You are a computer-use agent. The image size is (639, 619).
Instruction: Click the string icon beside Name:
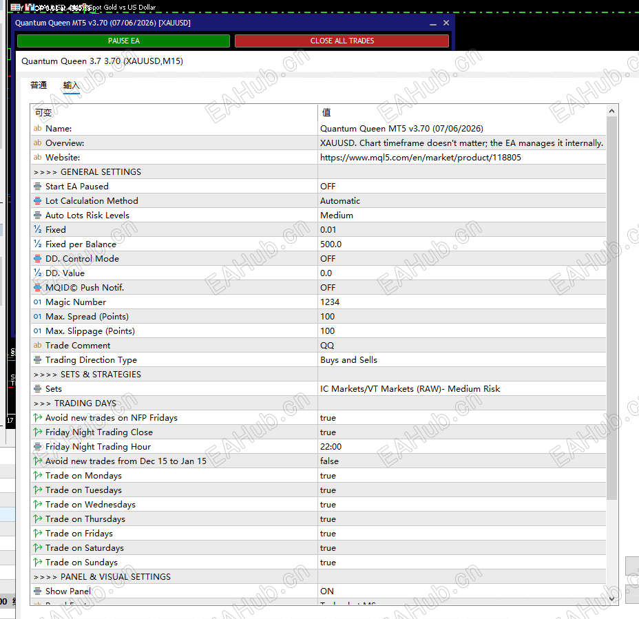pyautogui.click(x=37, y=128)
